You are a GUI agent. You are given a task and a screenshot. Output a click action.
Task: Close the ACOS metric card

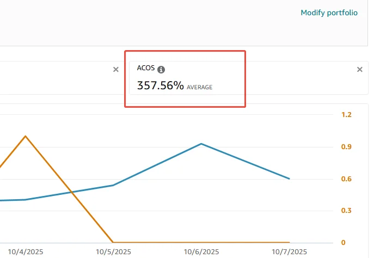[359, 69]
